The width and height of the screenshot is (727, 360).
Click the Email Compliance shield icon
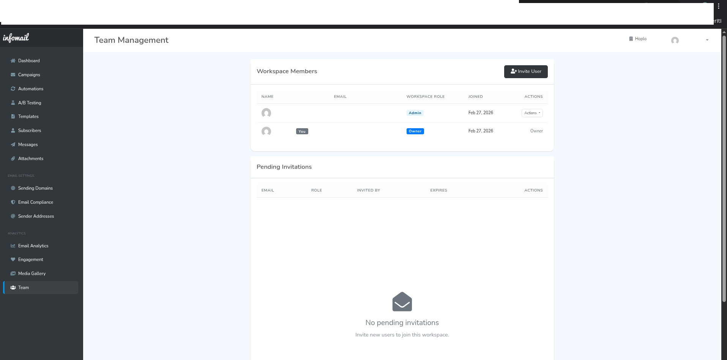coord(13,202)
